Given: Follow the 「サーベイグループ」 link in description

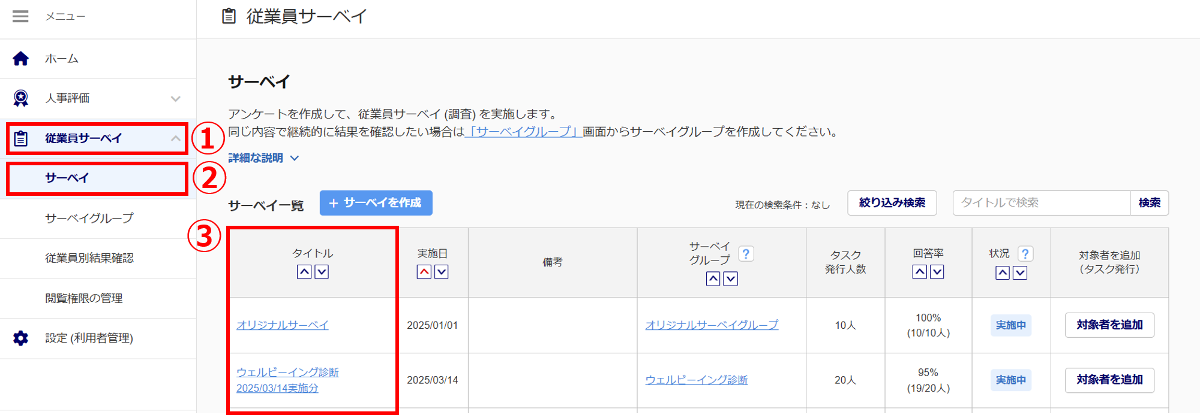Looking at the screenshot, I should click(x=524, y=132).
